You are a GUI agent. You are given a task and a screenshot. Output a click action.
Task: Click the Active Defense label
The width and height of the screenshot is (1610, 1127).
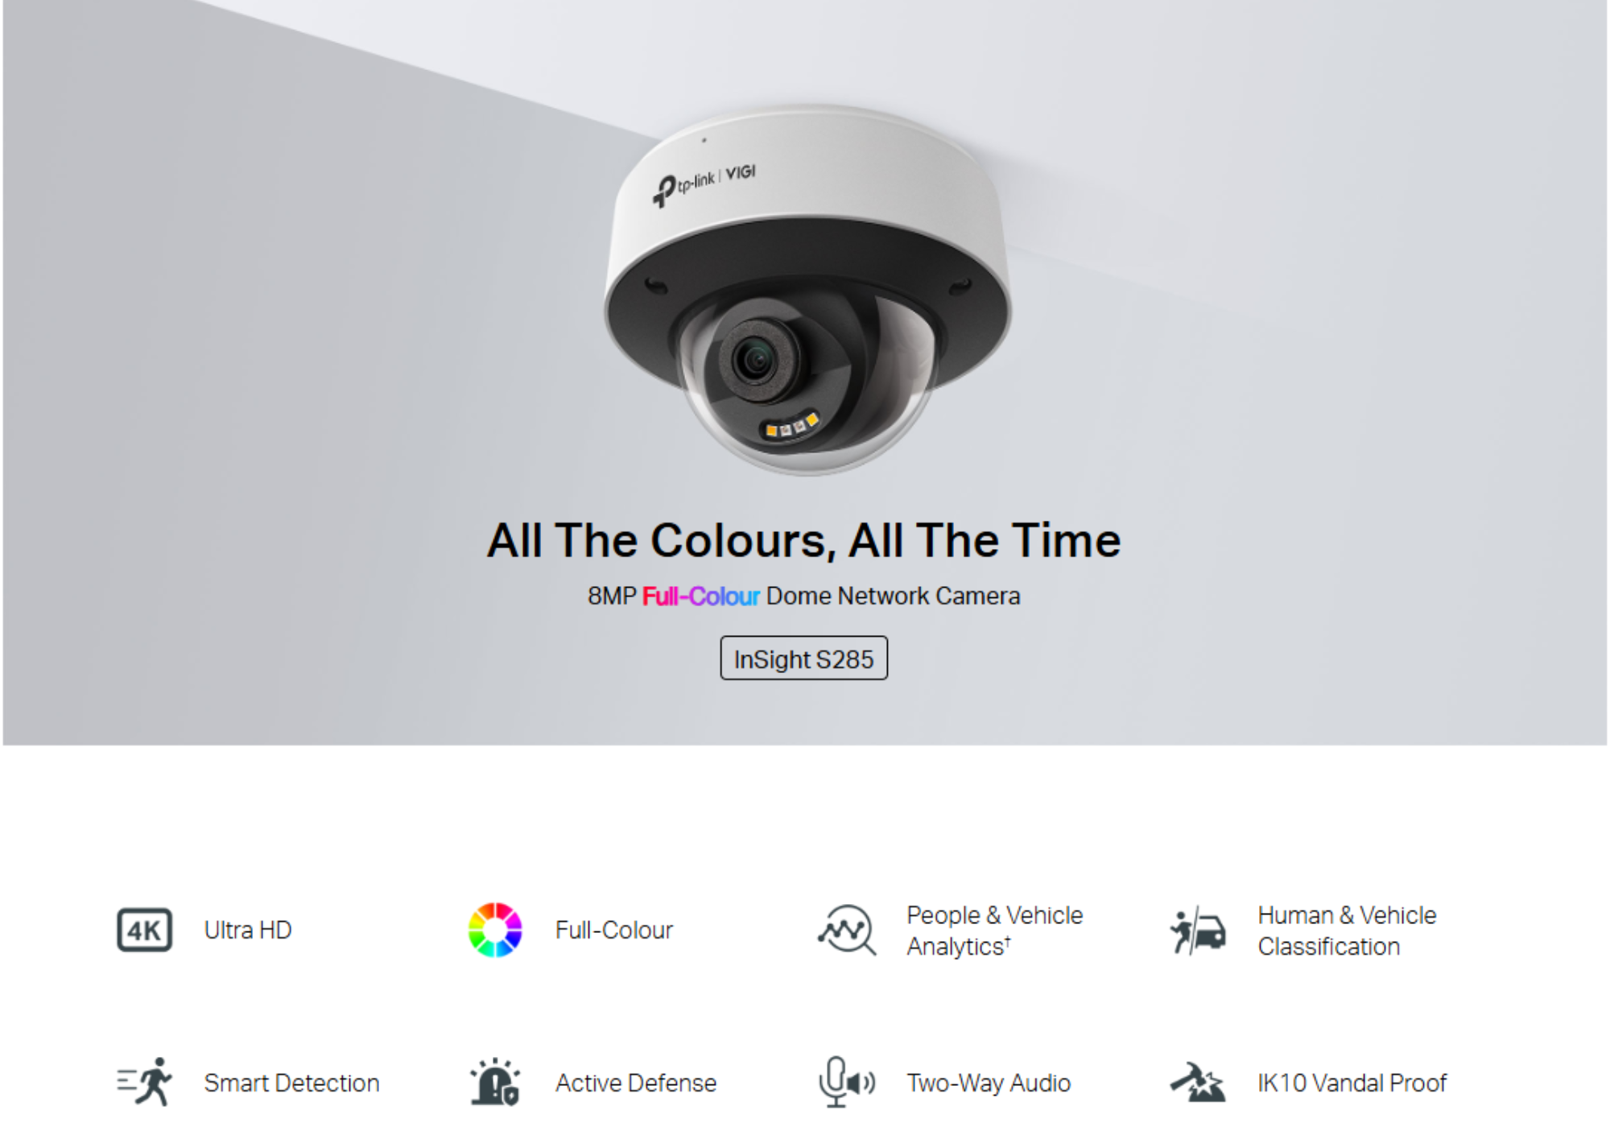pyautogui.click(x=636, y=1083)
